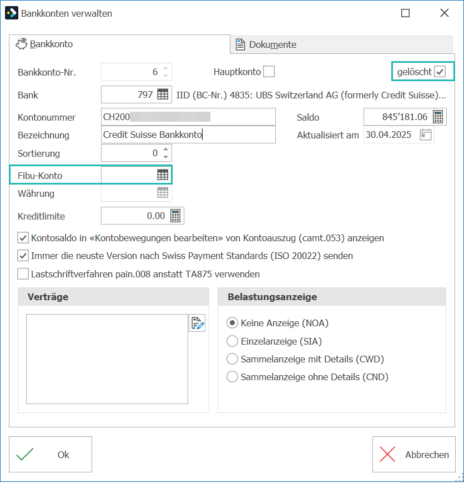Click the application logo in title bar
The height and width of the screenshot is (483, 464).
tap(12, 13)
